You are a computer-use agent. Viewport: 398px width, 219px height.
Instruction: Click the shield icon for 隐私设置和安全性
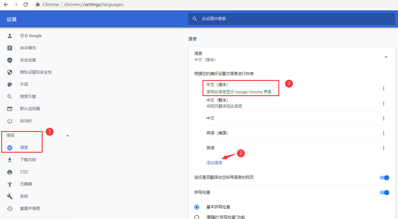tap(10, 72)
